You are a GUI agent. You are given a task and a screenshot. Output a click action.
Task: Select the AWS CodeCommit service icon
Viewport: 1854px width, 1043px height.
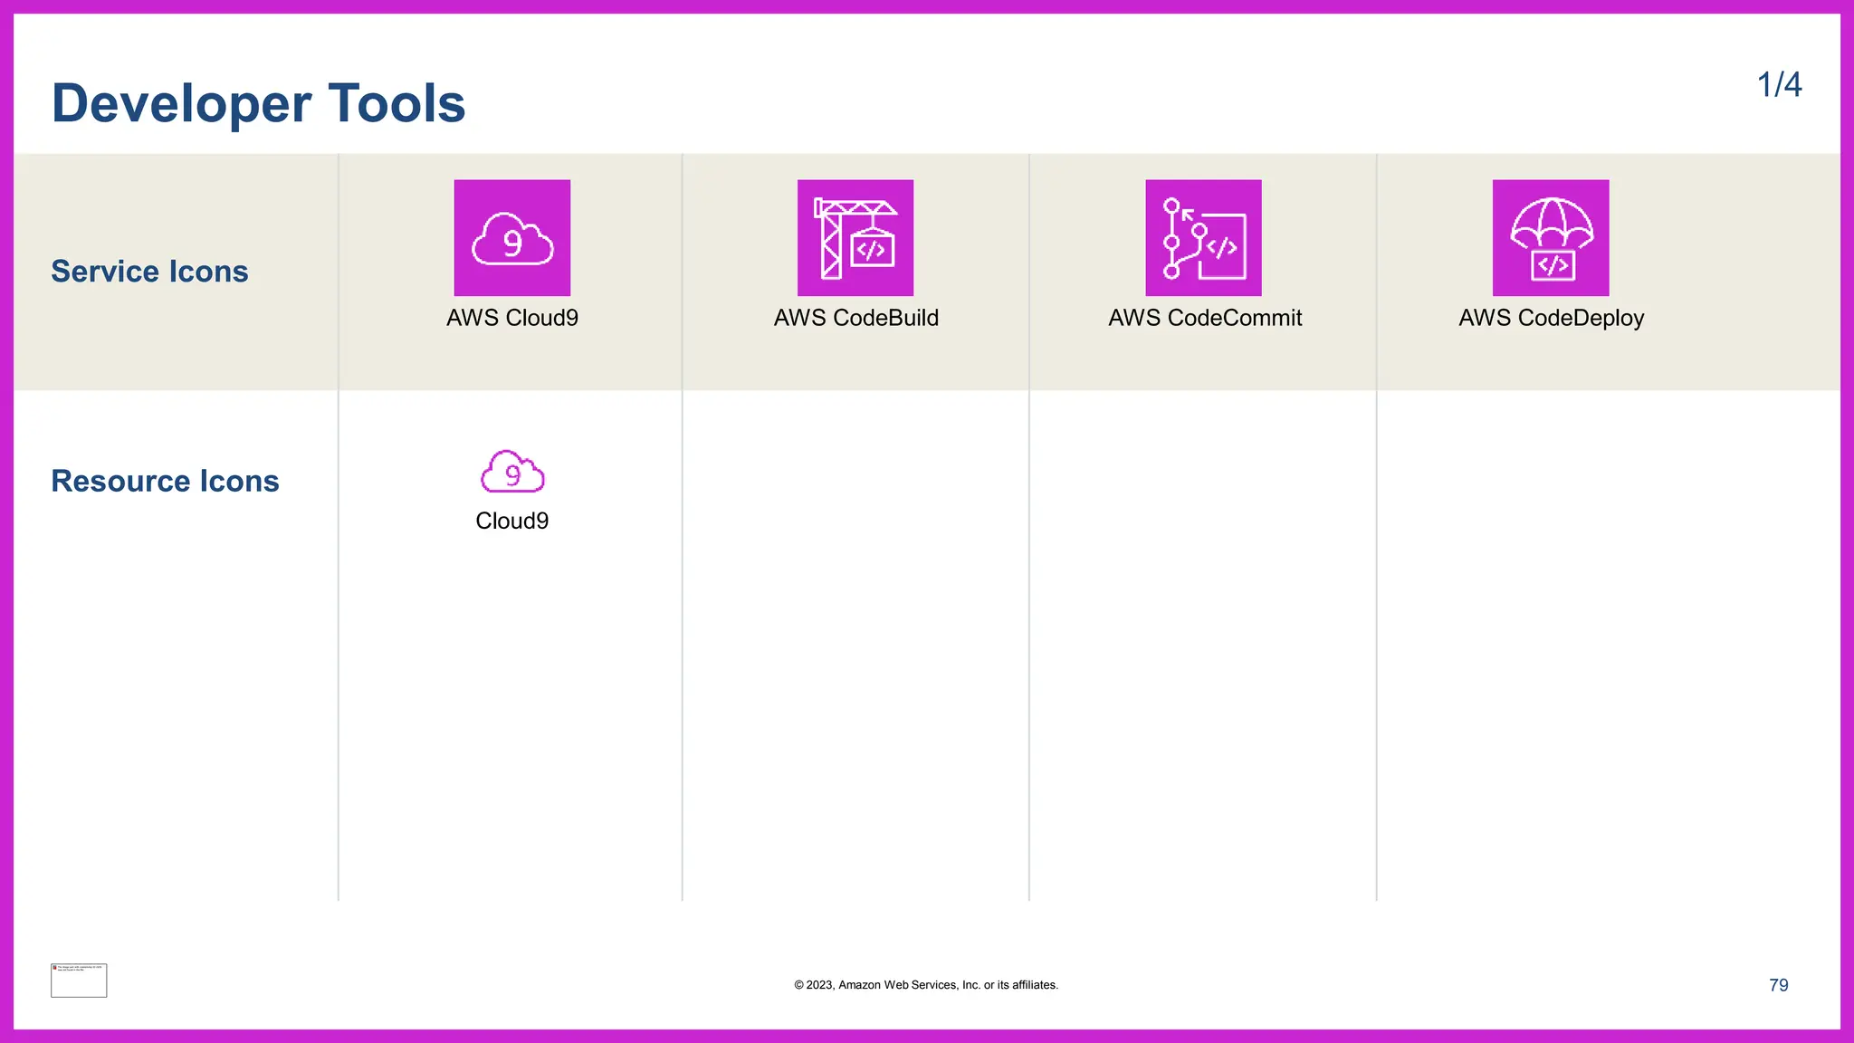1203,237
